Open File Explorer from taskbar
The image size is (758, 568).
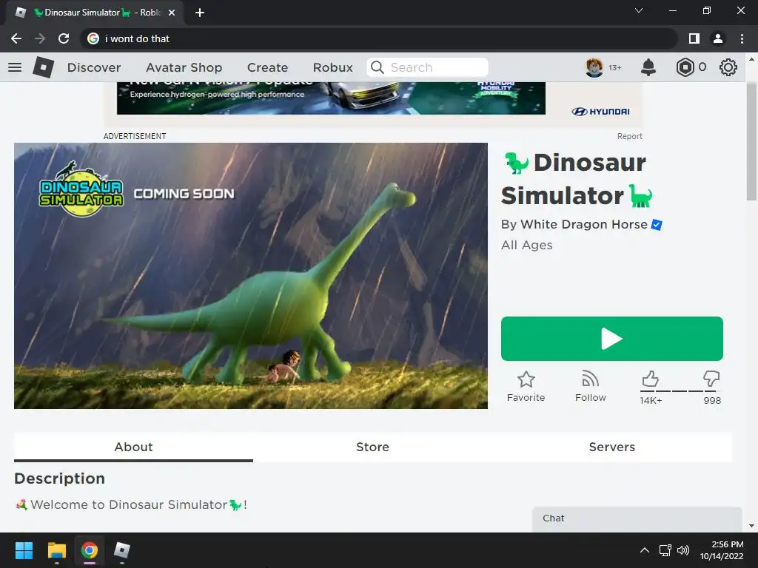56,550
